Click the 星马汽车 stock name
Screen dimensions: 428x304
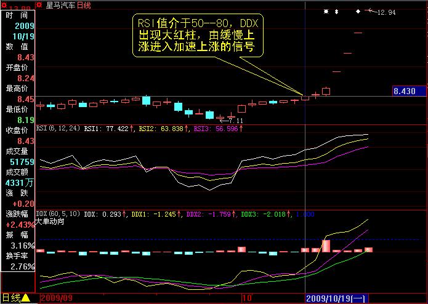pos(60,5)
